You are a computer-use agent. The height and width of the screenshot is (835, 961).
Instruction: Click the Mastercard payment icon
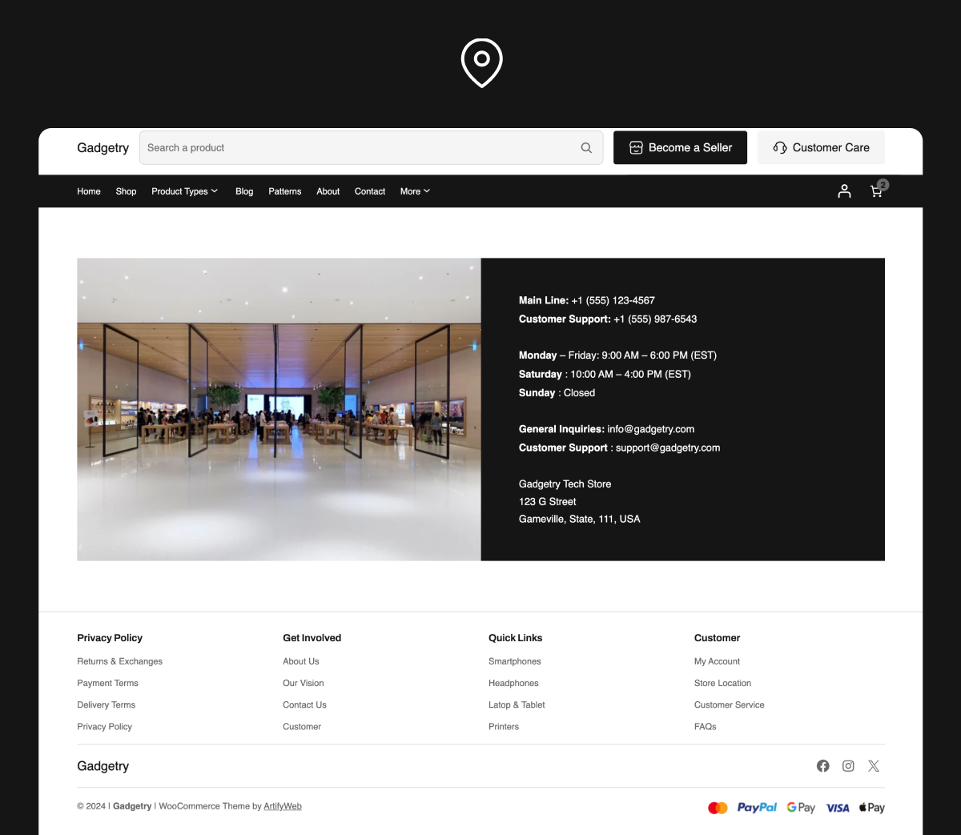[x=718, y=807]
